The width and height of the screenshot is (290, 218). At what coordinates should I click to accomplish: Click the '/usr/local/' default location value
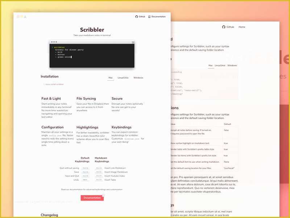click(x=229, y=168)
